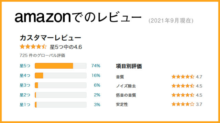
Task: Click the カスタマーレビュー heading
Action: (51, 38)
